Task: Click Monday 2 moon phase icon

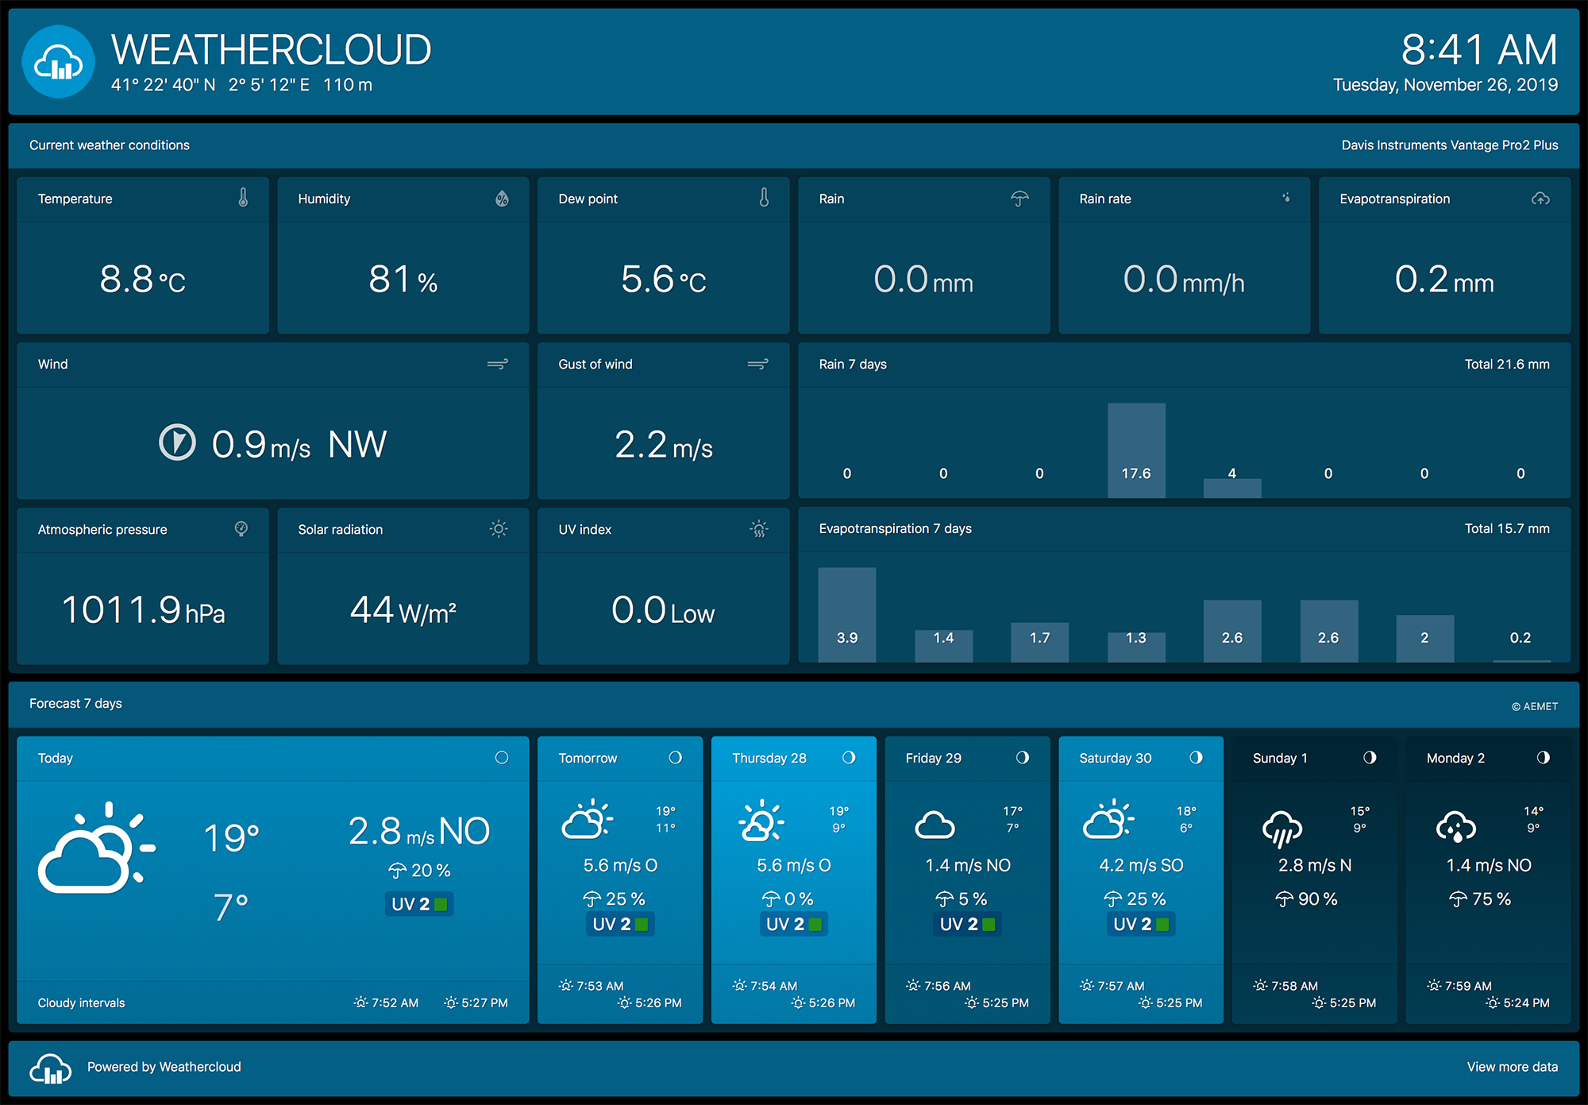Action: (x=1544, y=757)
